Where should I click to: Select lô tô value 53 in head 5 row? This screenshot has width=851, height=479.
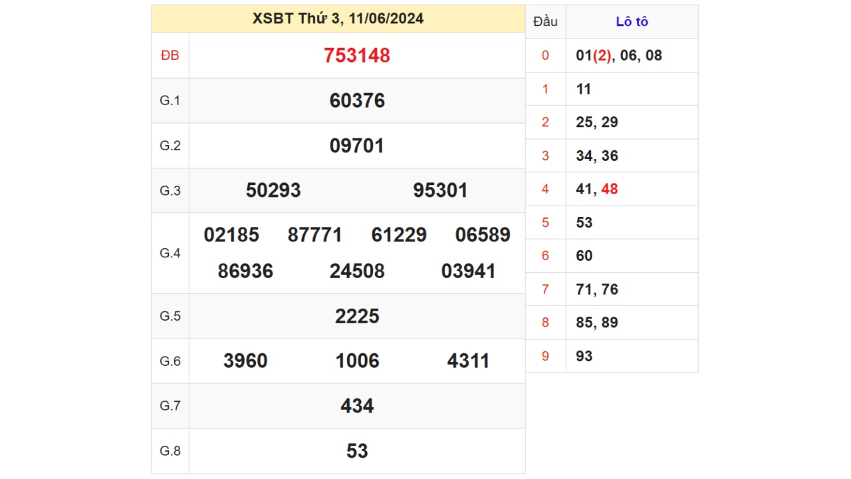[x=584, y=222]
